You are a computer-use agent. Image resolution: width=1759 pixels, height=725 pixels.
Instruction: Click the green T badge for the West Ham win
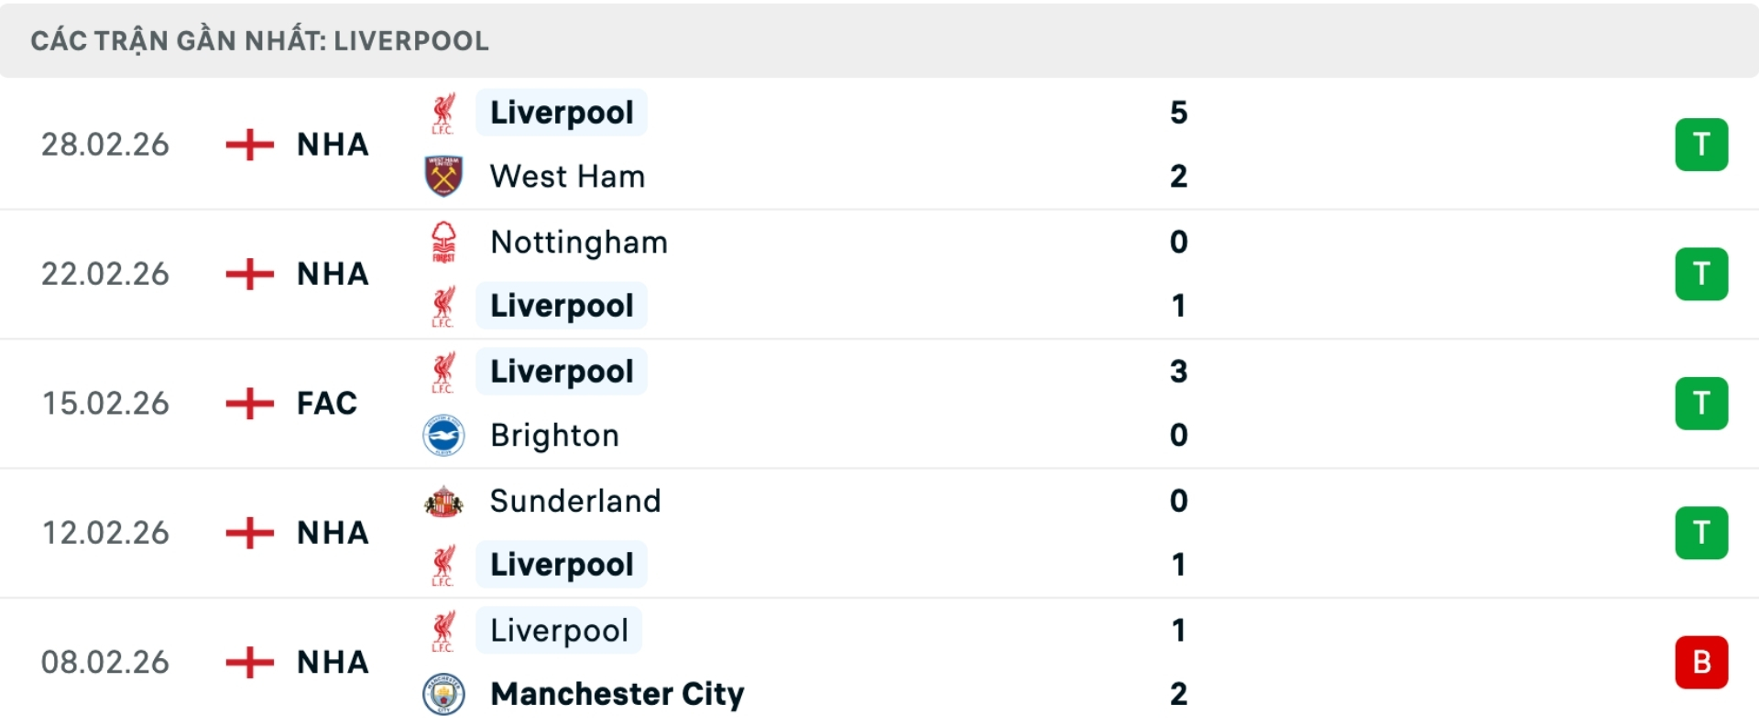1701,144
